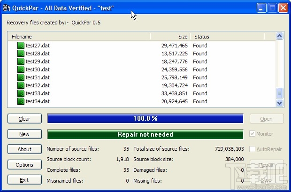Click the size value 25,798,149
291x192 pixels.
click(175, 77)
